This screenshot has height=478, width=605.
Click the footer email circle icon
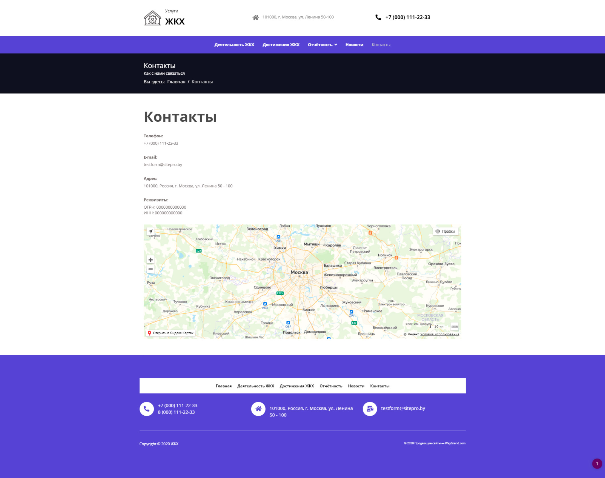click(370, 409)
